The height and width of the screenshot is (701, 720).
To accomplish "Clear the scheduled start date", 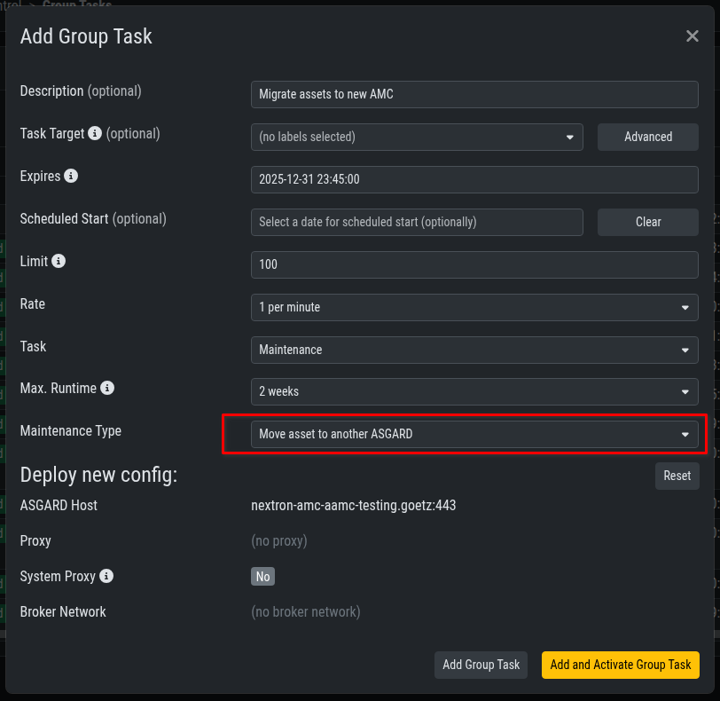I will 648,223.
